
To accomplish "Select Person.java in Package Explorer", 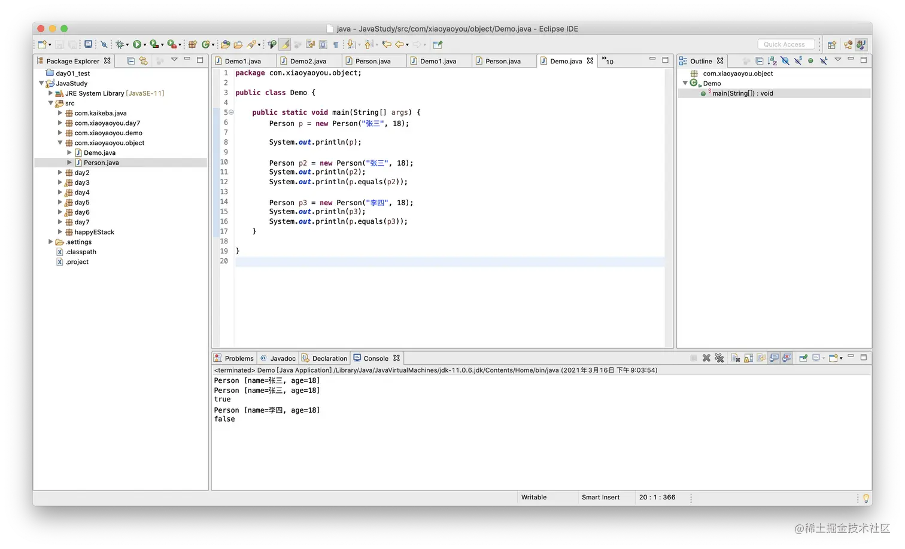I will click(101, 163).
